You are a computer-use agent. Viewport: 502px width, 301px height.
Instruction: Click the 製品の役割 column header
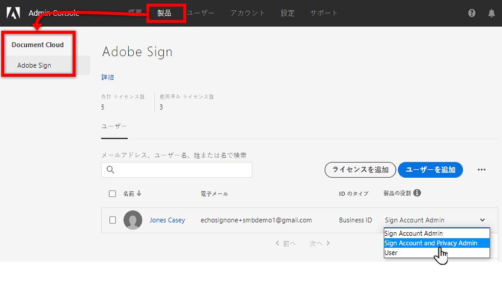point(397,193)
